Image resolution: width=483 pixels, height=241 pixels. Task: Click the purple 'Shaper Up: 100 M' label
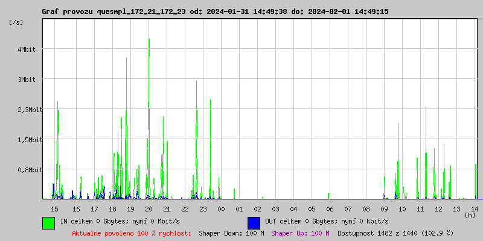pyautogui.click(x=300, y=233)
